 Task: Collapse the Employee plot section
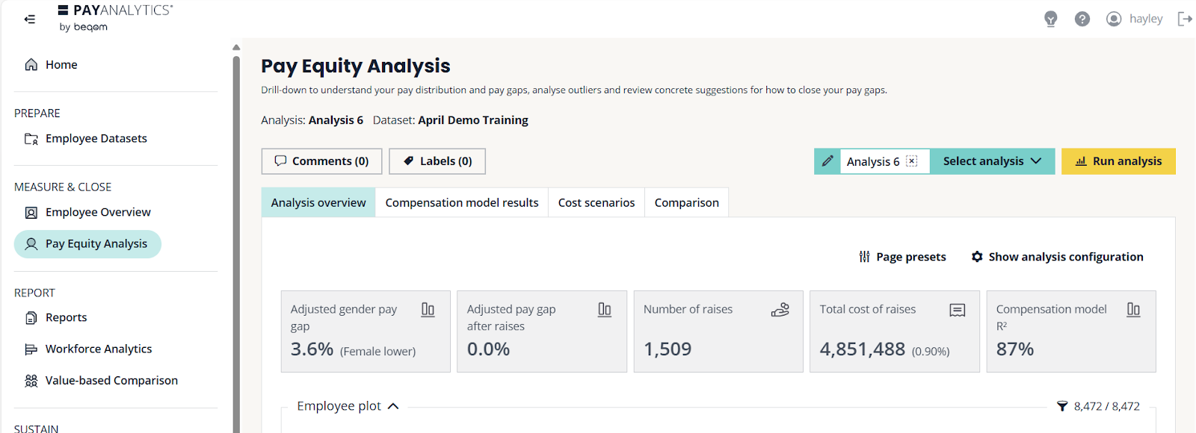click(393, 406)
